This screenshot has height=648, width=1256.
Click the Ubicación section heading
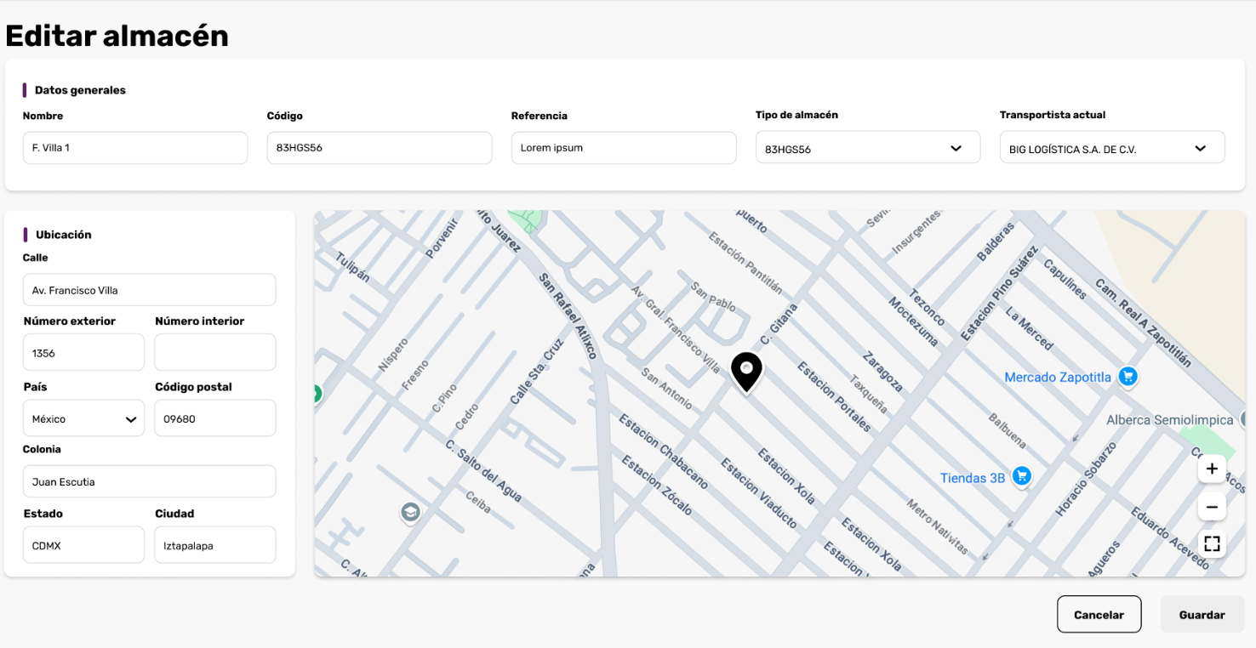[64, 235]
